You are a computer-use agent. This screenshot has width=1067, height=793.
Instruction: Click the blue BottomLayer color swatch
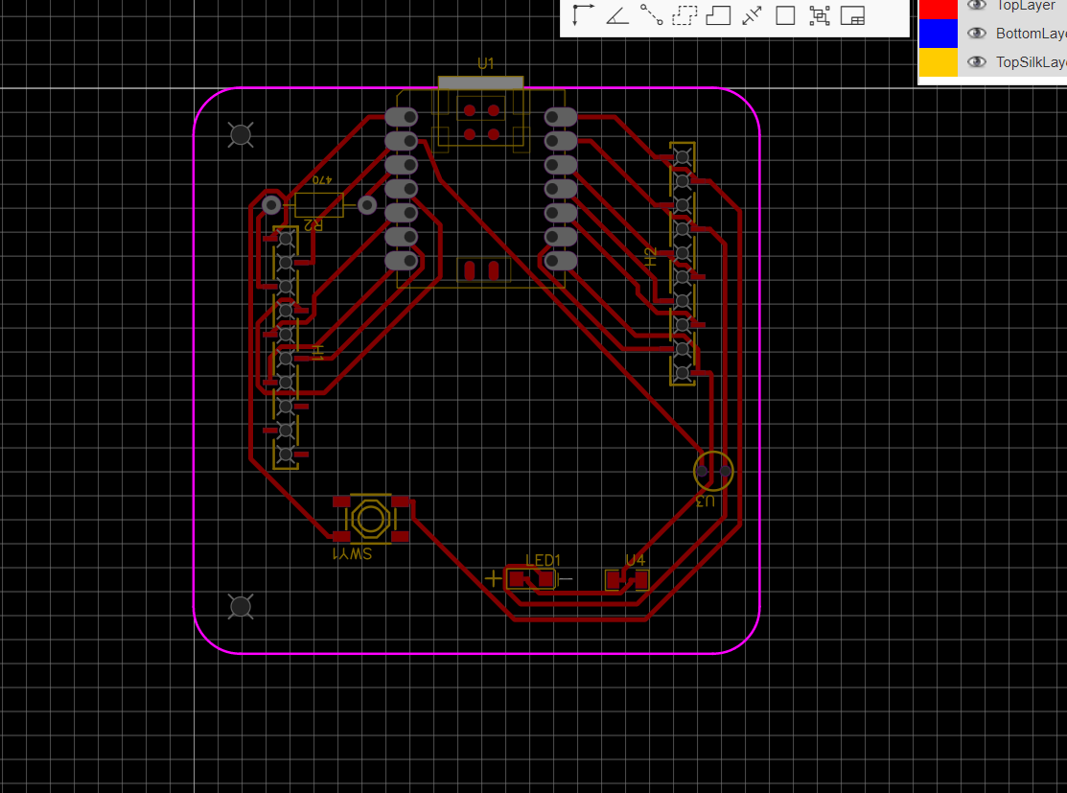click(939, 34)
